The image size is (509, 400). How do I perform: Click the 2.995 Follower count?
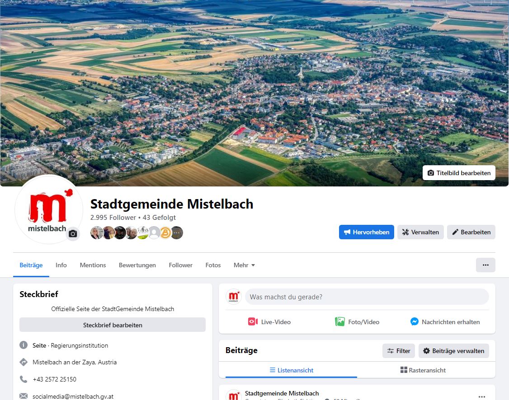(x=113, y=218)
